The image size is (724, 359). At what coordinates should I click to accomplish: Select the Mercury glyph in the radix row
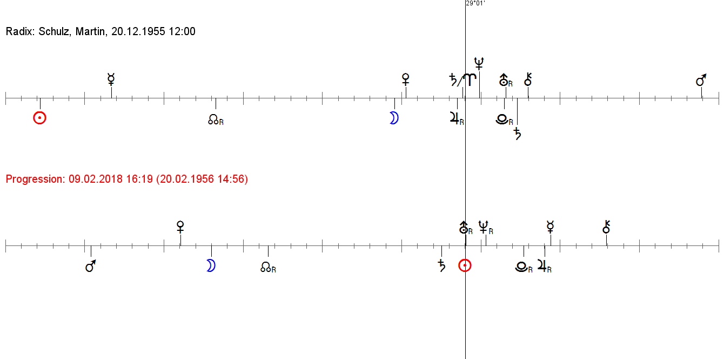(x=111, y=79)
